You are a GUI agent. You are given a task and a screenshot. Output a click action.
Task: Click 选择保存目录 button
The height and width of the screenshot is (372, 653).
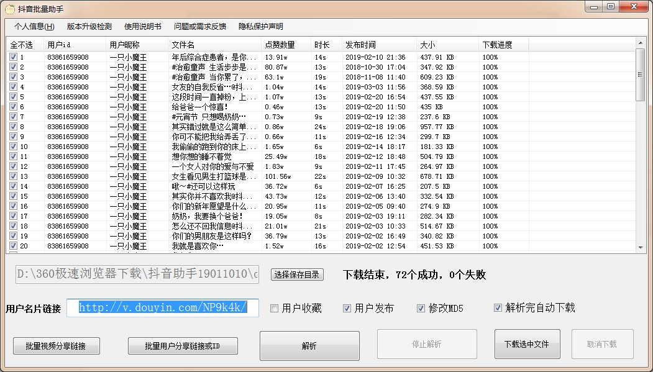tap(297, 274)
